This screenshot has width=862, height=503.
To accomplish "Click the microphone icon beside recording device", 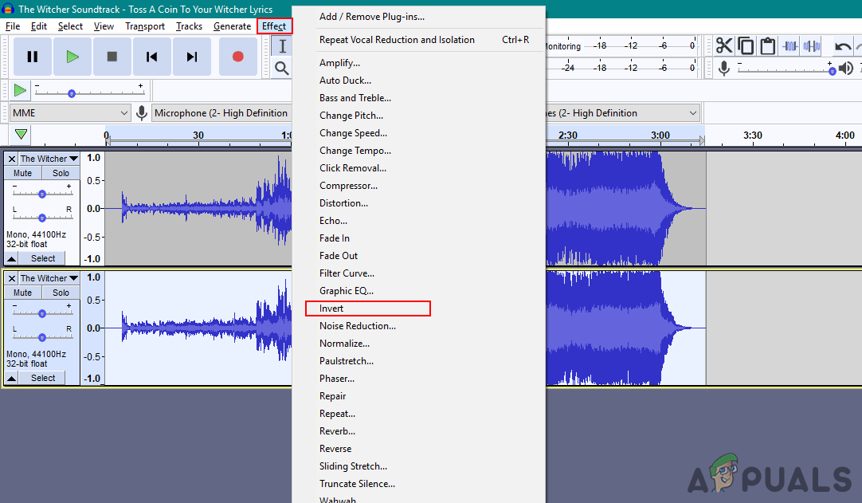I will click(141, 113).
